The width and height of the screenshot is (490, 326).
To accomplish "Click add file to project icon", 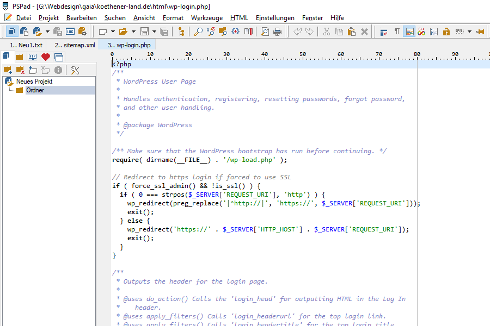I will coord(33,70).
